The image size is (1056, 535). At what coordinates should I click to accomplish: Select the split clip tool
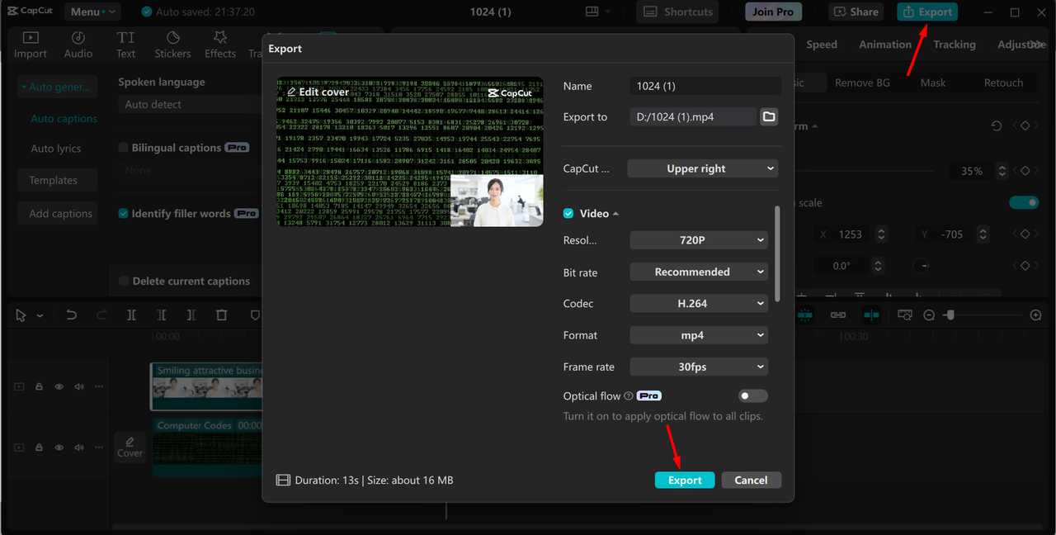132,315
